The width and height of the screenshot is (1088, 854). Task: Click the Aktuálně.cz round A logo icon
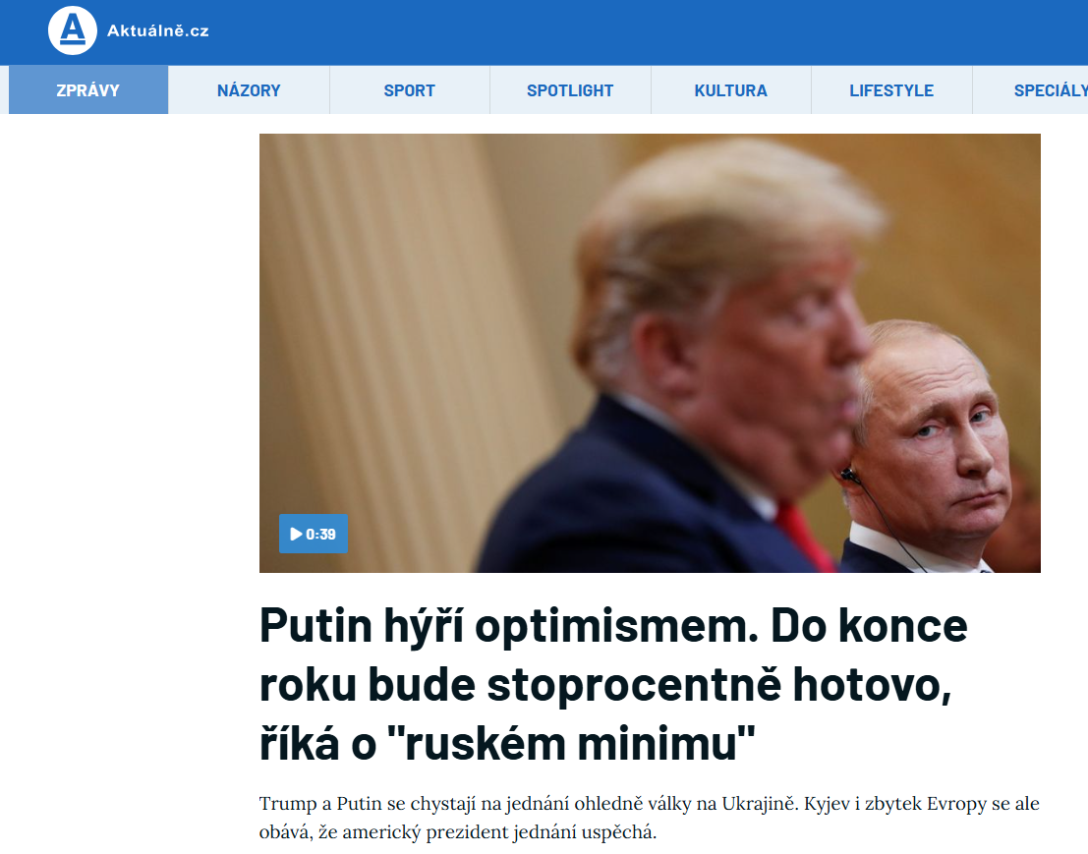72,30
